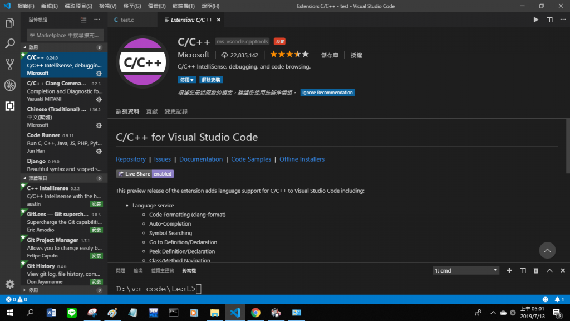Focus the Marketplace search box
Screen dimensions: 570x321
66,35
